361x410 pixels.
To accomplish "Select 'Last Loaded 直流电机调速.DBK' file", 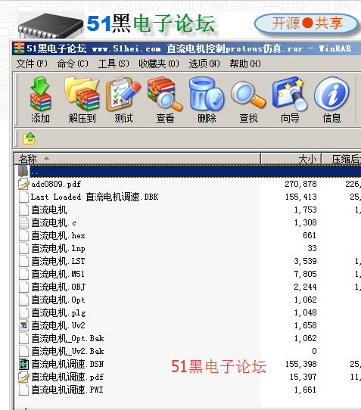I will 95,197.
